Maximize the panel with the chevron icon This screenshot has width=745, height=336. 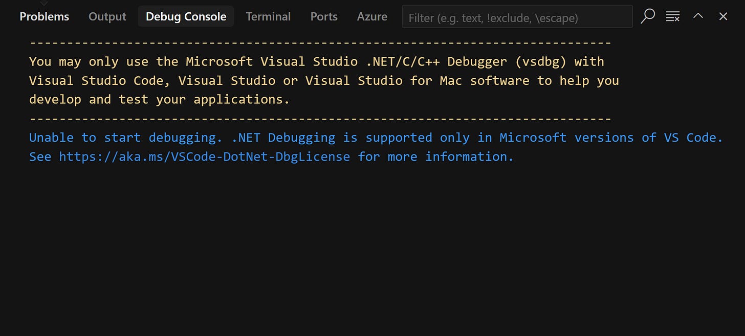[698, 16]
